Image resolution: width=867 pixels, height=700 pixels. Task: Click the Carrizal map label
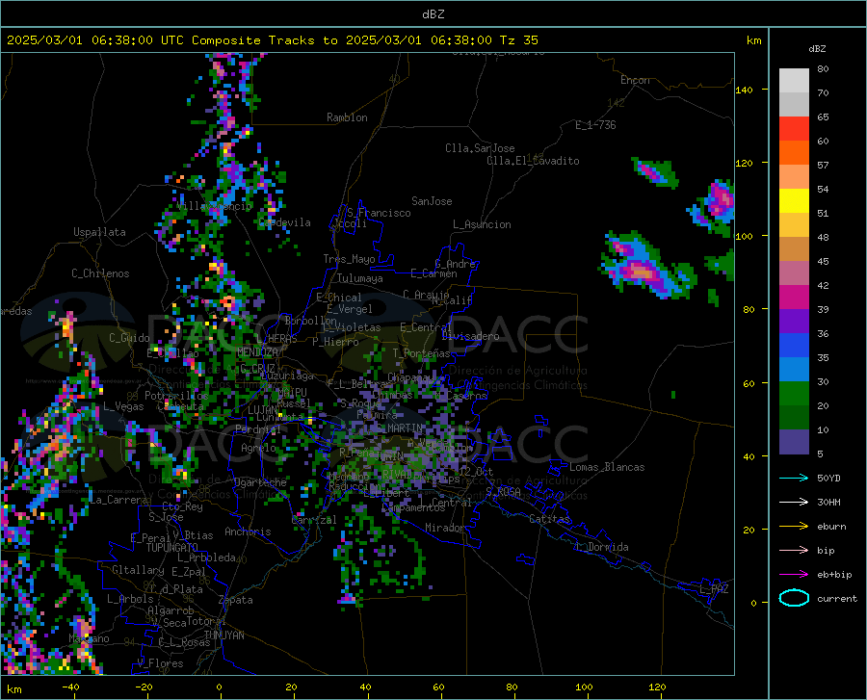[x=314, y=520]
